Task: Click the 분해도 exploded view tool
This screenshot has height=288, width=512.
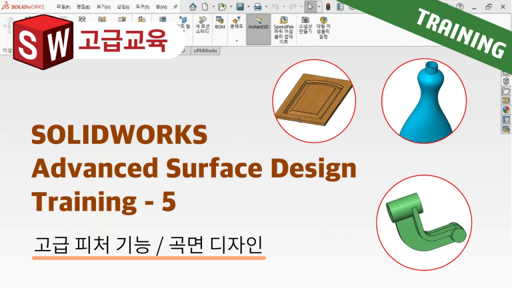Action: point(236,23)
